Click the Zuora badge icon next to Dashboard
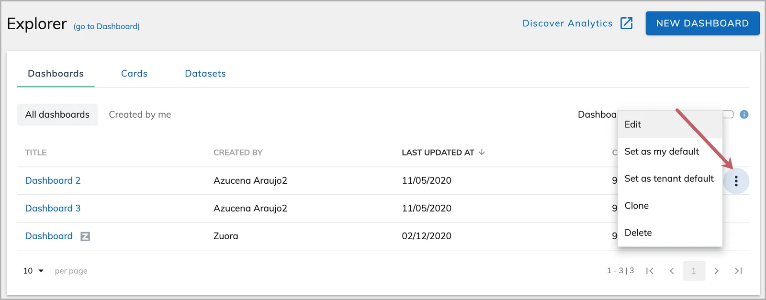The height and width of the screenshot is (300, 766). (85, 236)
